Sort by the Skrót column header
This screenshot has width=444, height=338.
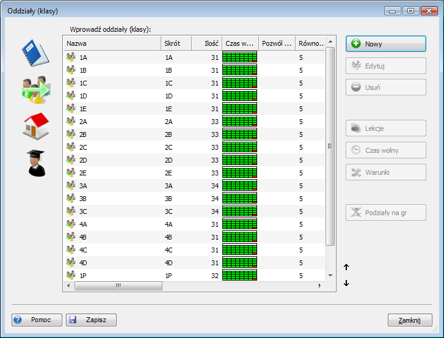177,43
